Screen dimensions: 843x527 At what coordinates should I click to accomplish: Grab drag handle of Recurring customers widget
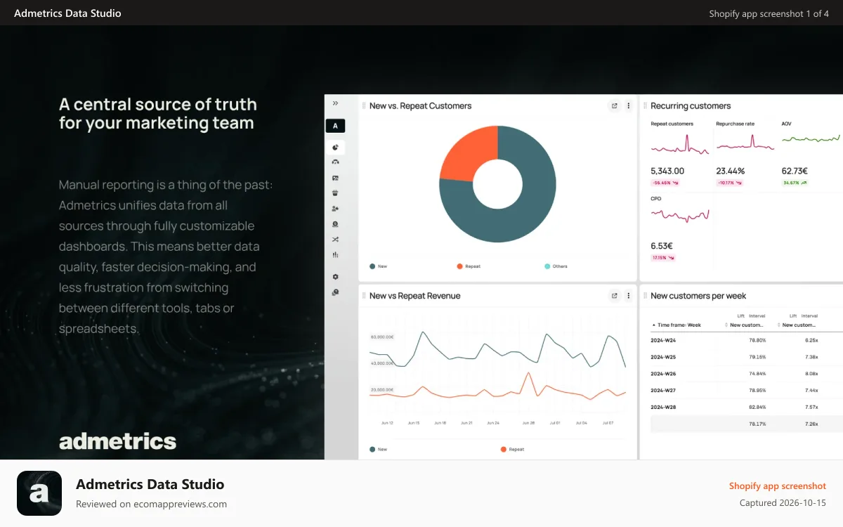645,106
